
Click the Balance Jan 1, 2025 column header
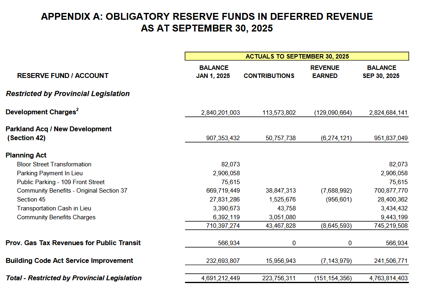click(214, 71)
